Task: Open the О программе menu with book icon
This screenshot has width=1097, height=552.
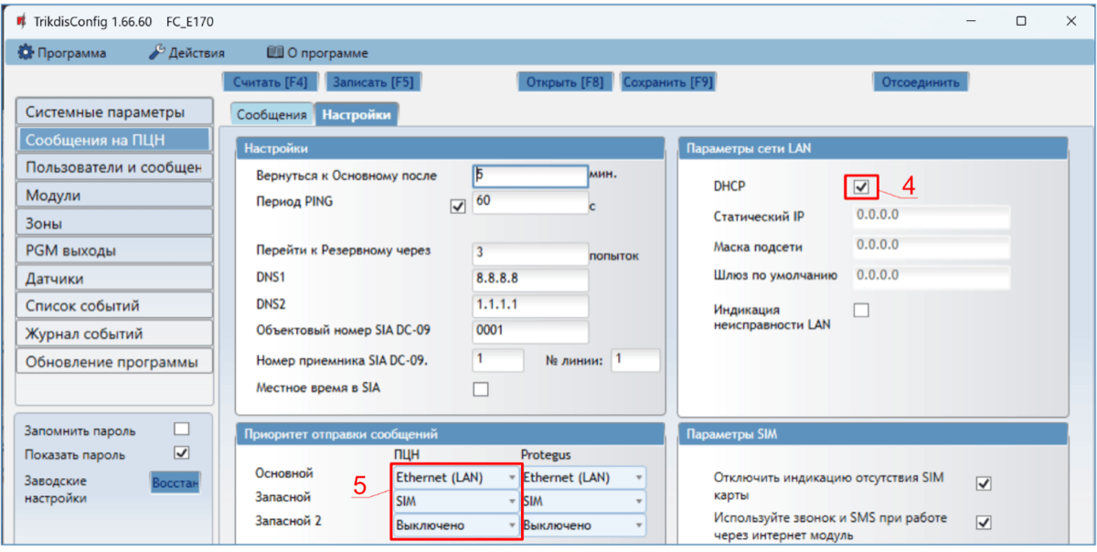Action: pos(317,53)
